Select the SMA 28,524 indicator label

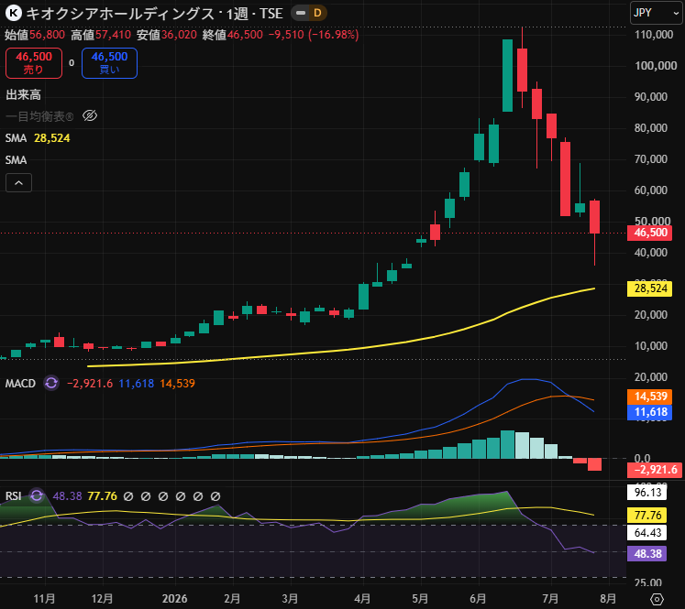pos(38,138)
